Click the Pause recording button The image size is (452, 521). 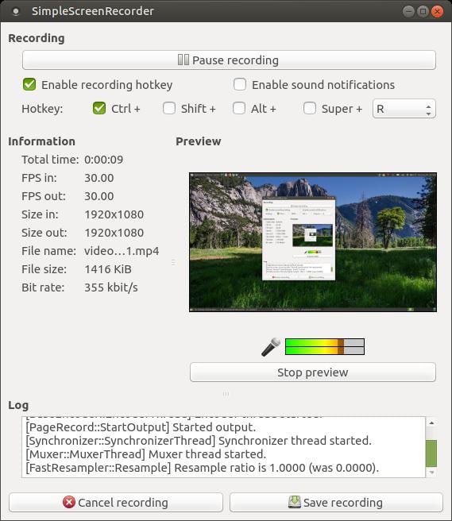click(229, 60)
